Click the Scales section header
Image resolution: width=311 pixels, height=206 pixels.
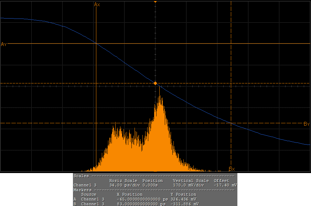tap(81, 176)
